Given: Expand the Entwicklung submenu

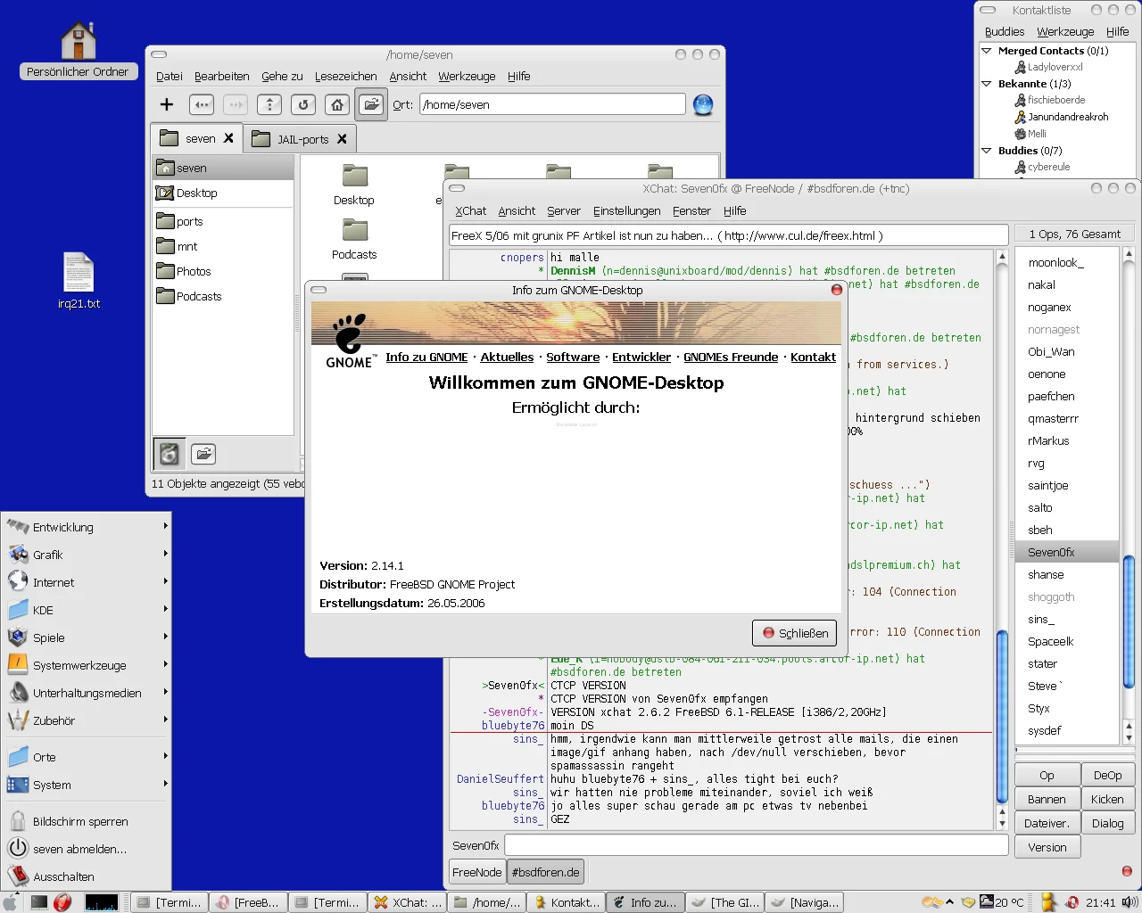Looking at the screenshot, I should (87, 527).
